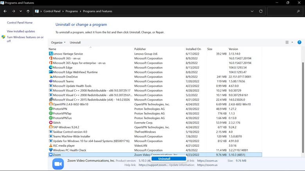305x171 pixels.
Task: Click the Microsoft OneDrive cloud icon
Action: point(50,77)
